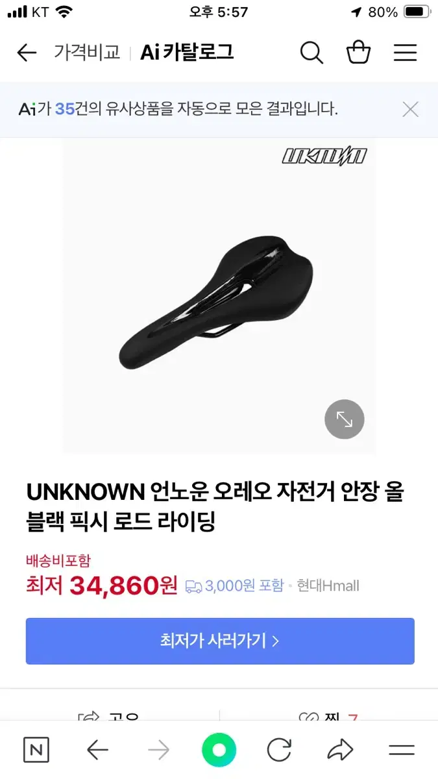Expand the saddle product image
This screenshot has width=438, height=779.
pos(344,419)
